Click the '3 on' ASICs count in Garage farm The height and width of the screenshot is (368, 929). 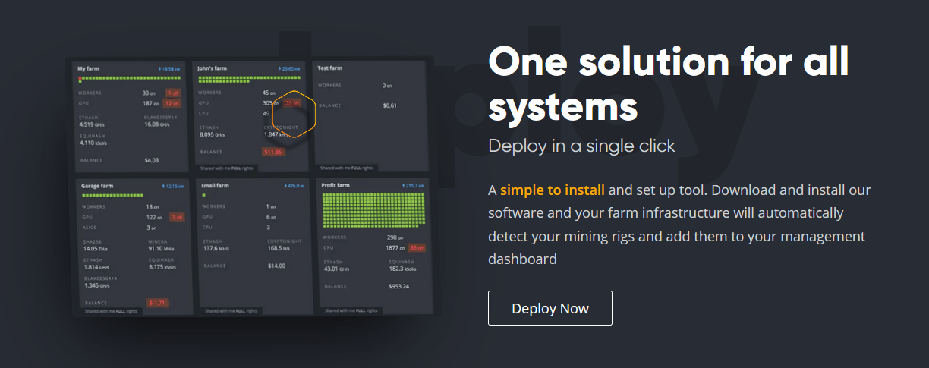pos(152,228)
